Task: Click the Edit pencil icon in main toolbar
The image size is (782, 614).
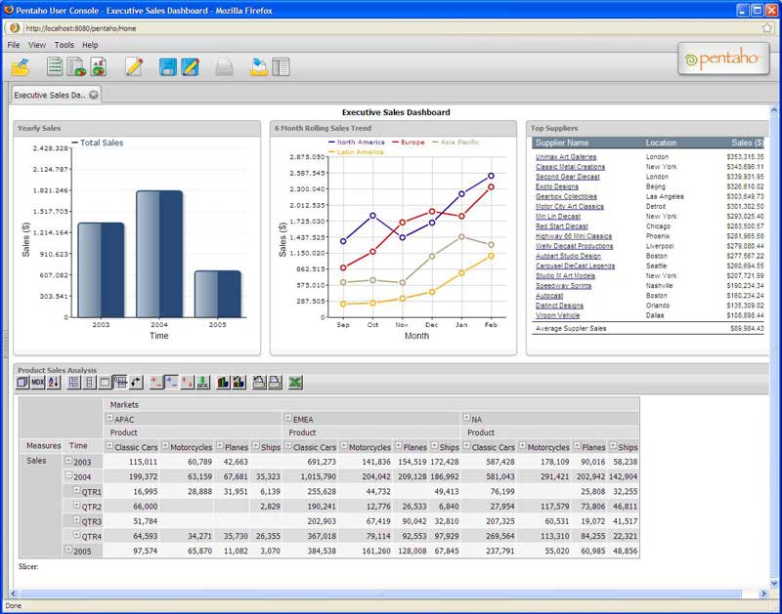Action: click(x=134, y=66)
